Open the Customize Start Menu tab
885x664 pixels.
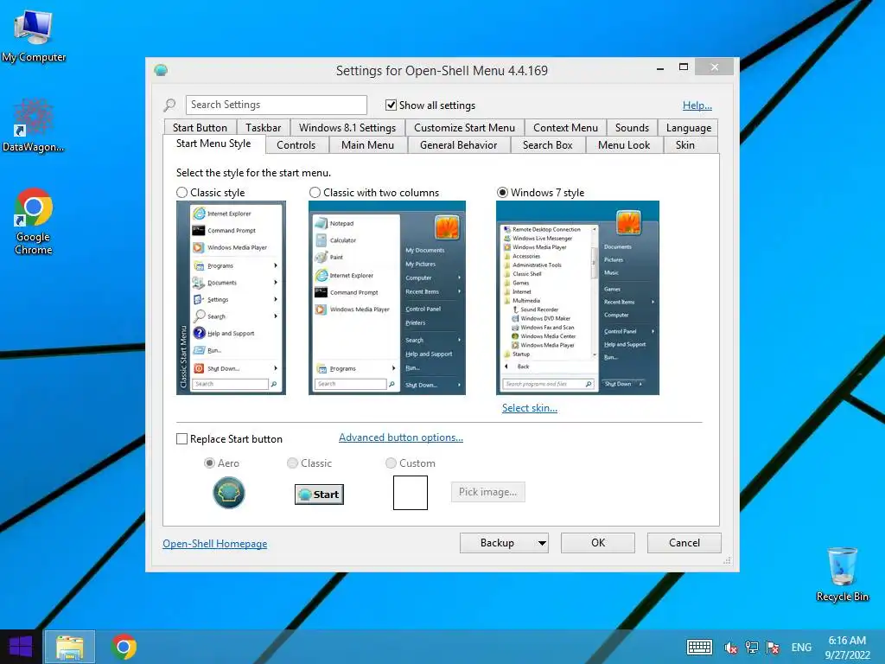click(464, 128)
